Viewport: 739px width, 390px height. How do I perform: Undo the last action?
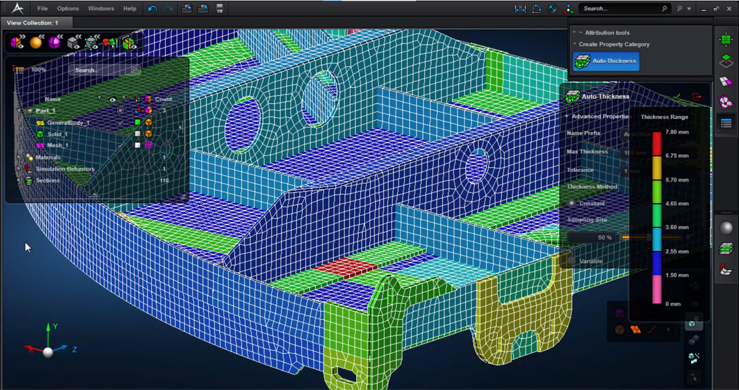pos(152,9)
